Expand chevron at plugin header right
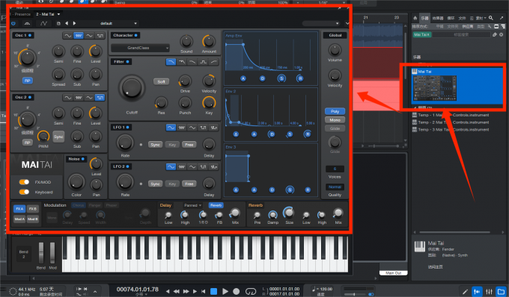Screen dimensions: 509x297 point(347,23)
